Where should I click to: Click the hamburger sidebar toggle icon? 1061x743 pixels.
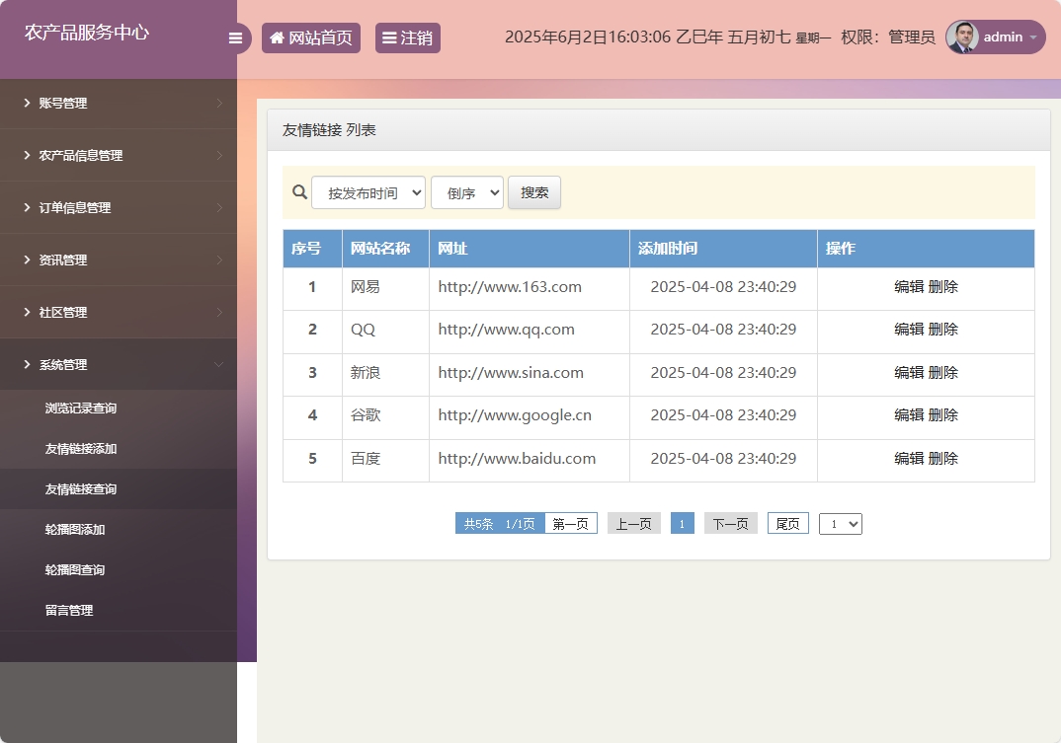[x=235, y=38]
